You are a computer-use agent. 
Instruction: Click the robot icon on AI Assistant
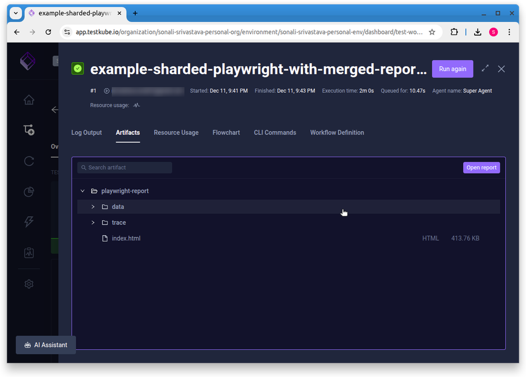click(x=27, y=345)
